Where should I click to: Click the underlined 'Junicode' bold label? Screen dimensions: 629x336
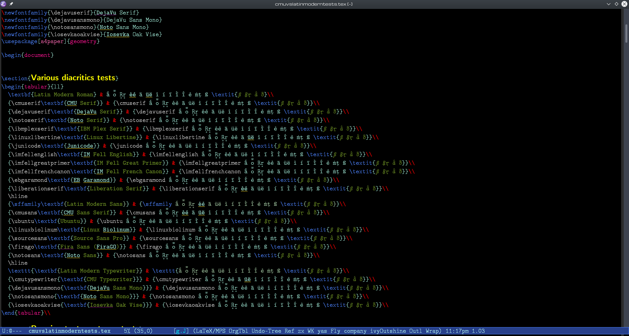pos(80,146)
